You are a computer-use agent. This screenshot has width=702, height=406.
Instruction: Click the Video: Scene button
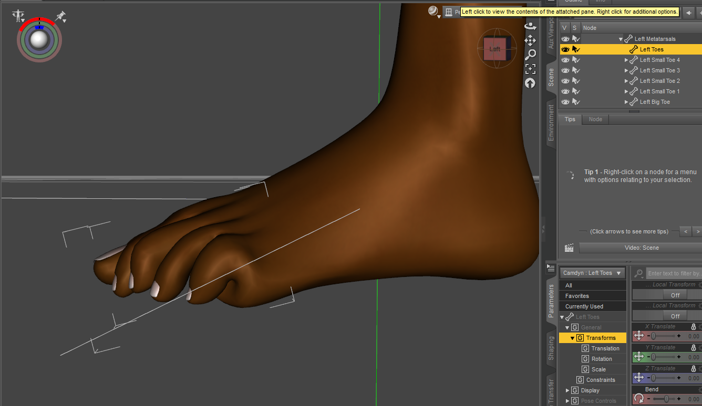tap(642, 248)
